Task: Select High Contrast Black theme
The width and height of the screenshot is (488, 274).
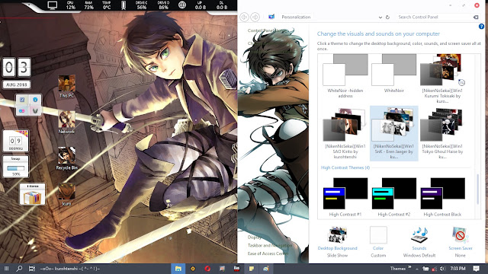Action: click(442, 197)
